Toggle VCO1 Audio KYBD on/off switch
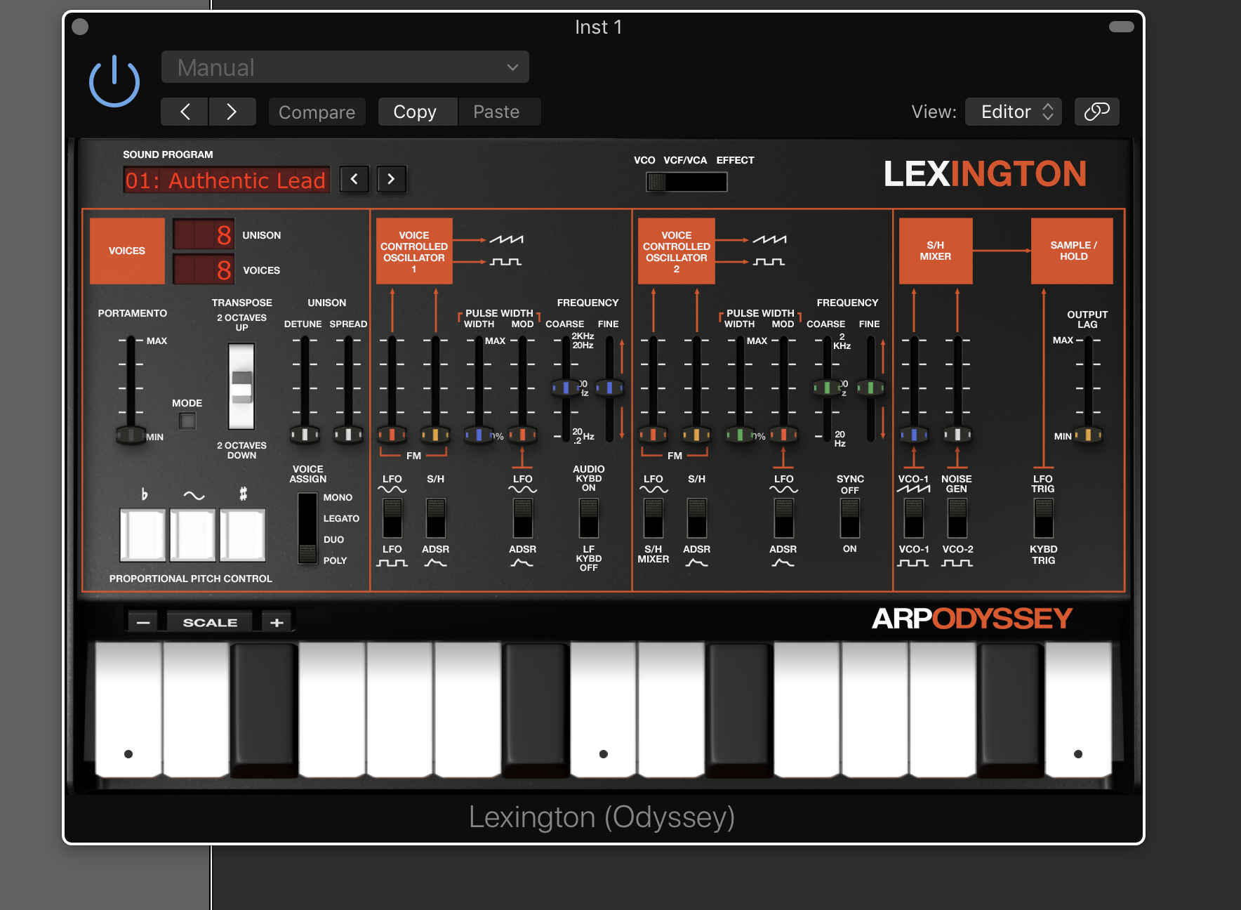 (589, 518)
